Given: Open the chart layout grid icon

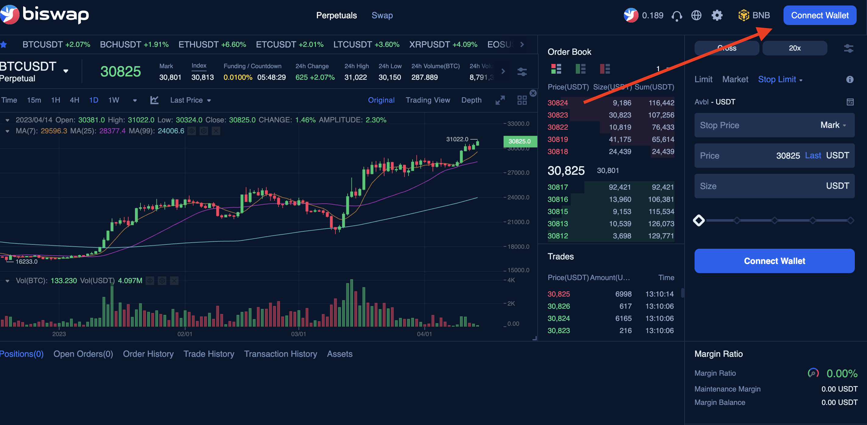Looking at the screenshot, I should pos(522,100).
